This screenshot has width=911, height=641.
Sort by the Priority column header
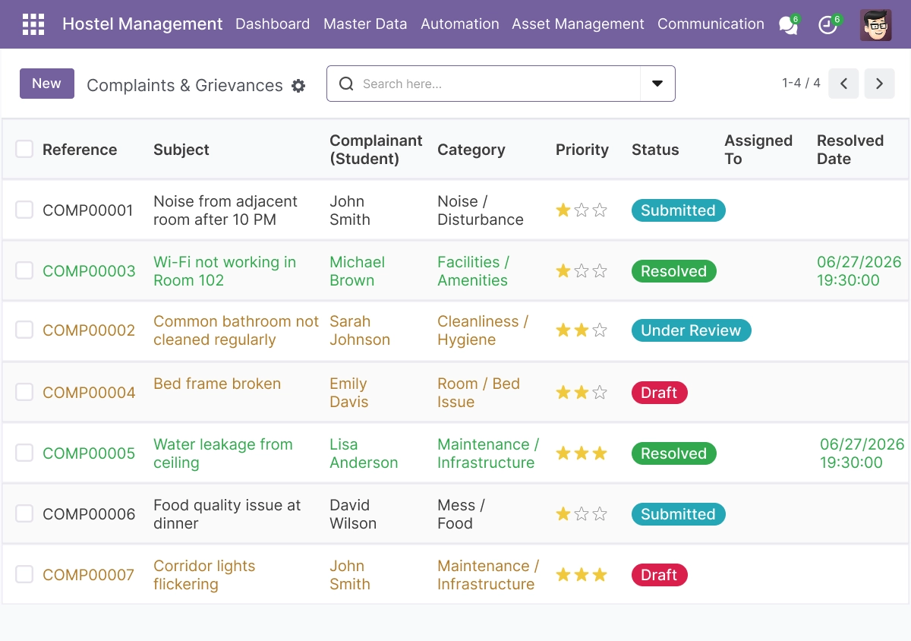582,150
